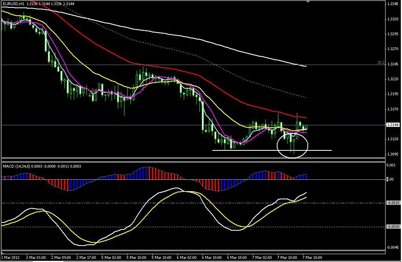Click the -0.0030 MACD level label
Screen dimensions: 402x262
pos(393,227)
